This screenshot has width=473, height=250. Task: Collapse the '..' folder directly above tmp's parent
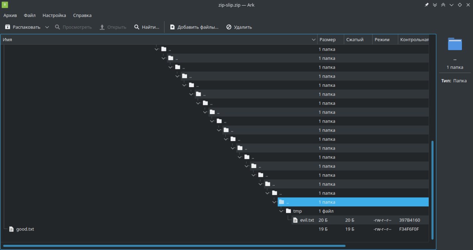267,193
